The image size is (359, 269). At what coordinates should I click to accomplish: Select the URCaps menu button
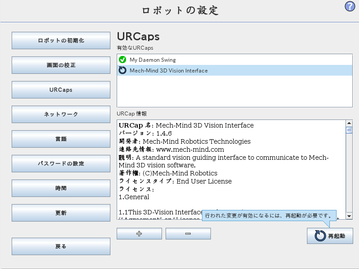coord(61,90)
